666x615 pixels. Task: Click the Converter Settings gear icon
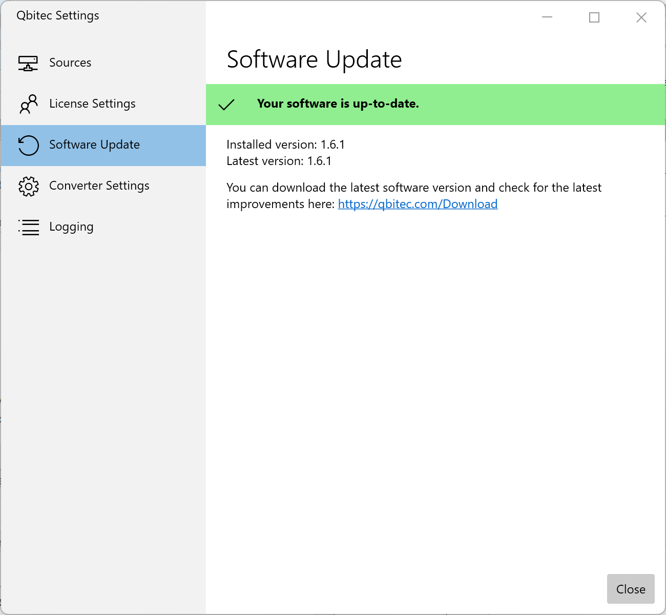click(x=28, y=186)
